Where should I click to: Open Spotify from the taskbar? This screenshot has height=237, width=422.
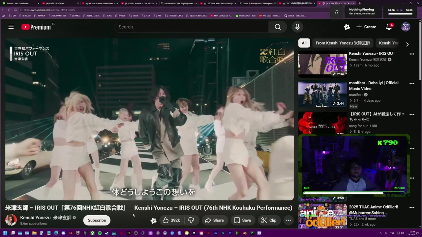[100, 233]
